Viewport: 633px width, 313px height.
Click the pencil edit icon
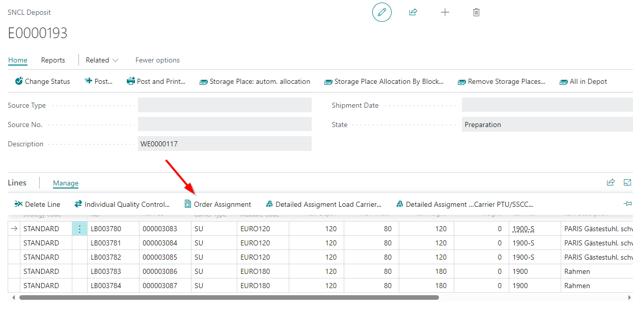coord(381,12)
